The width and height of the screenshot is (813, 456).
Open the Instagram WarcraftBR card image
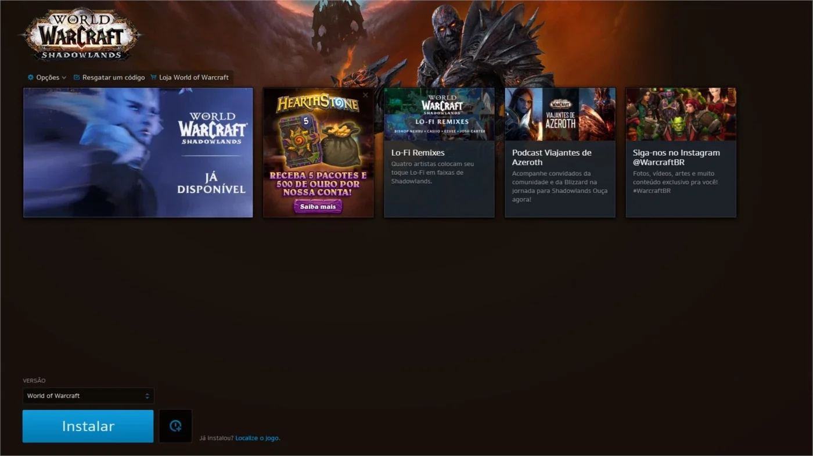(681, 114)
